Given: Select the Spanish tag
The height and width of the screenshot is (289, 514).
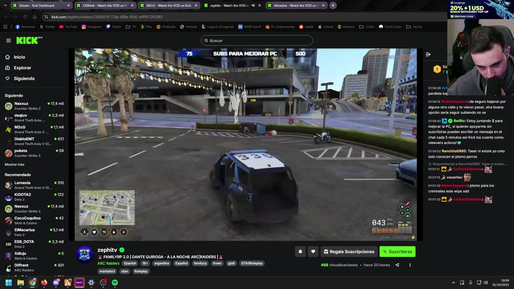Looking at the screenshot, I should [x=130, y=263].
